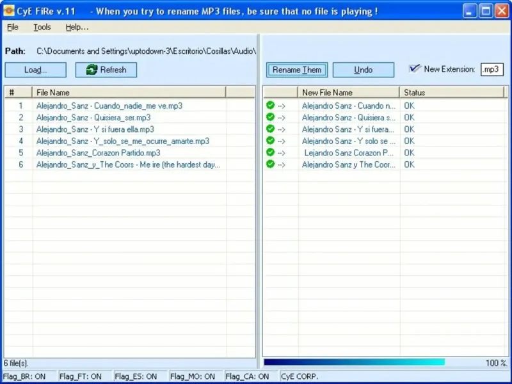Click new name Alejandro Sanz - Quisiera s...
Viewport: 512px width, 384px height.
click(349, 118)
